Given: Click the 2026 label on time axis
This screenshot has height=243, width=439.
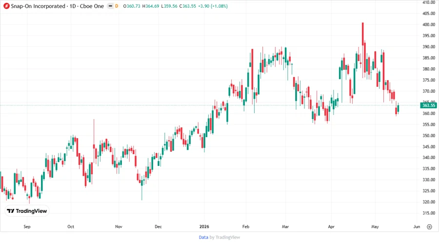Looking at the screenshot, I should click(x=204, y=227).
